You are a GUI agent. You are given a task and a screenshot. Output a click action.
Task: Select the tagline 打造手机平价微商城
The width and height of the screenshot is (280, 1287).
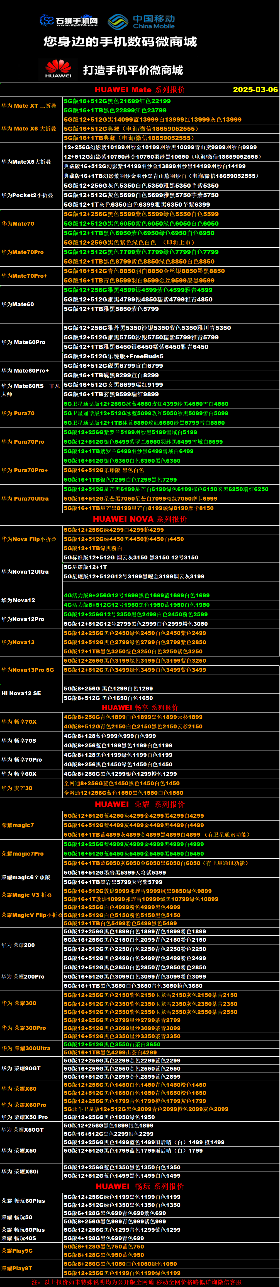[133, 70]
